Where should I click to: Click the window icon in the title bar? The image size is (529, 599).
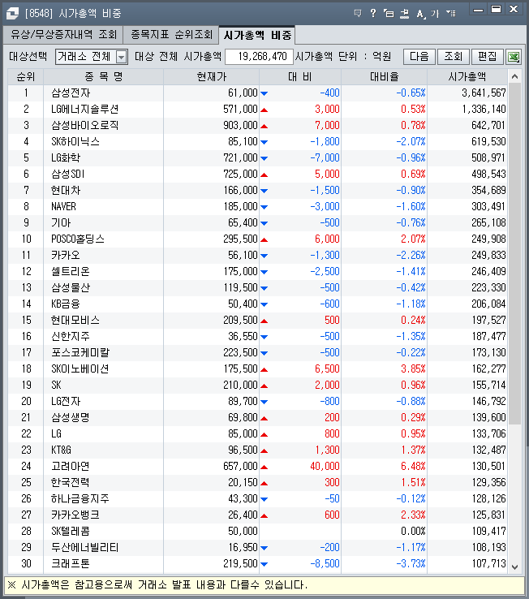point(12,13)
